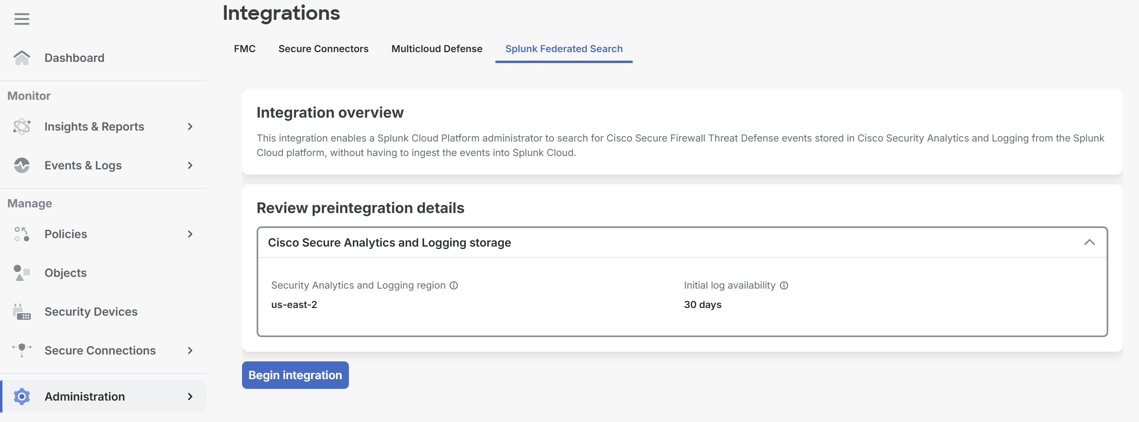1139x422 pixels.
Task: Click the Integrations page title
Action: 281,13
